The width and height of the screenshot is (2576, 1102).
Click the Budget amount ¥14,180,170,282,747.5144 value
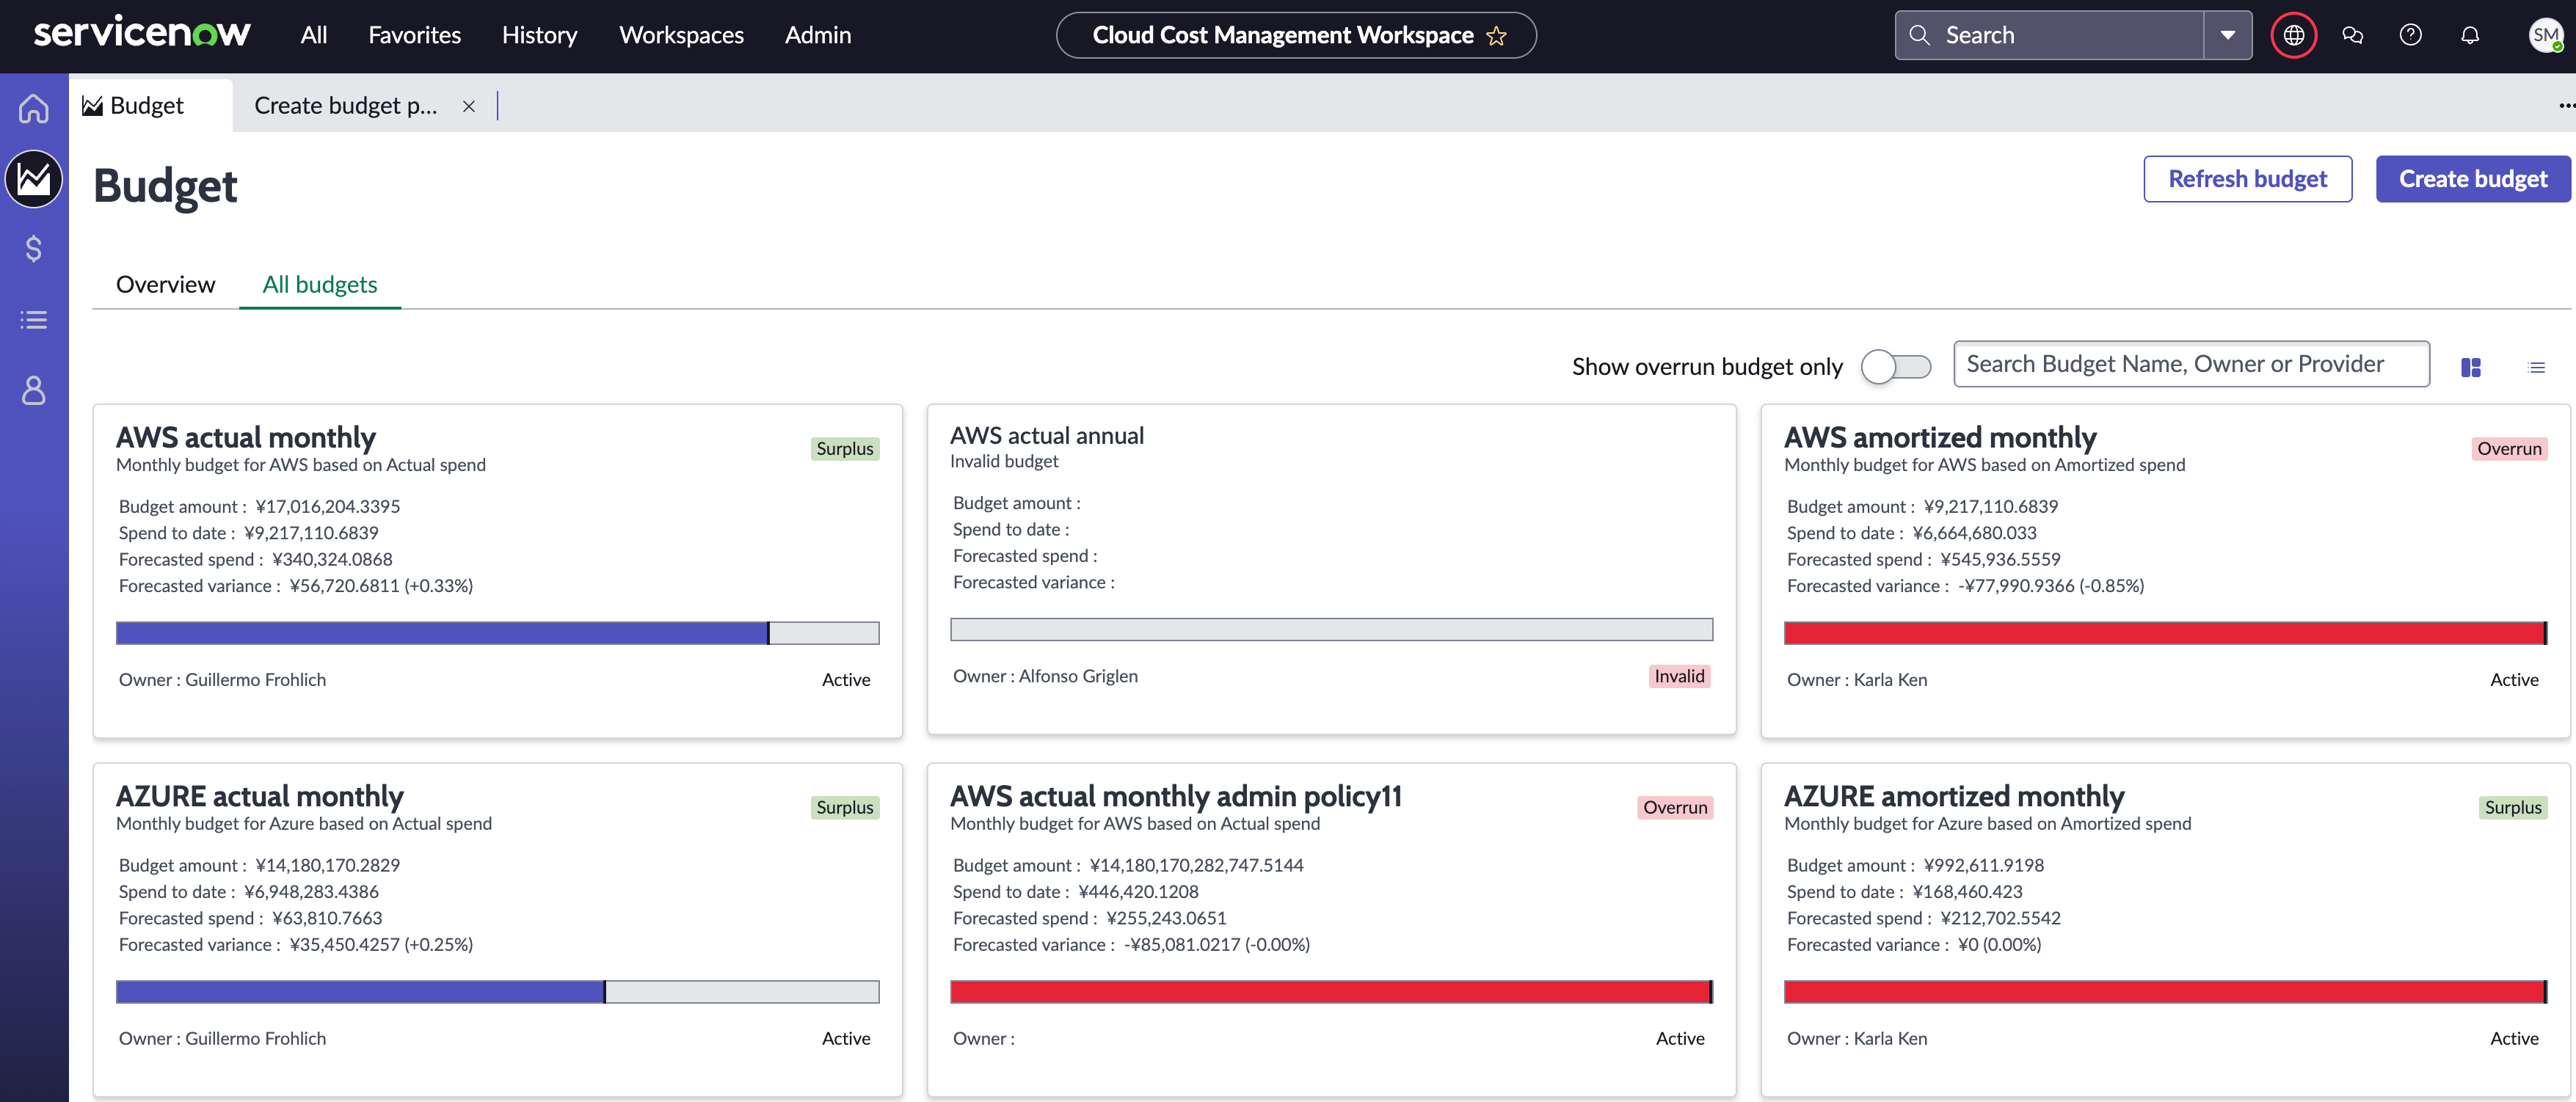click(1197, 866)
